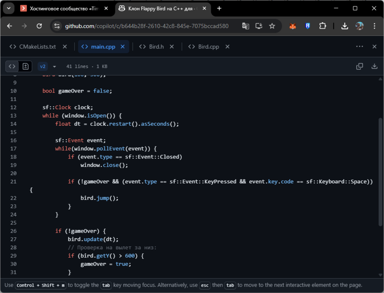Open the file options ellipsis menu
This screenshot has height=293, width=384.
pos(360,47)
